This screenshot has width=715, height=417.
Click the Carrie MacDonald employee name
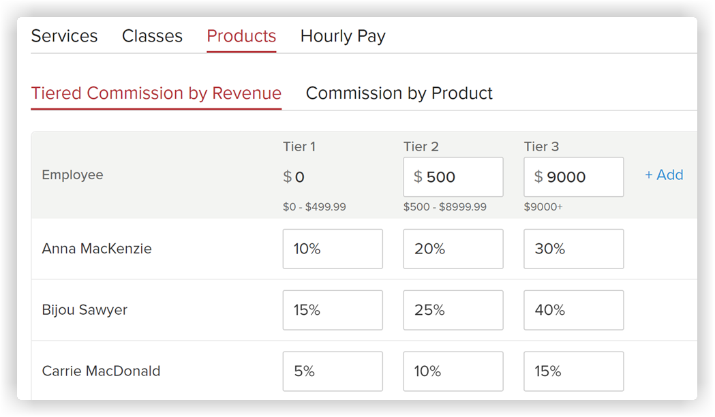coord(101,371)
